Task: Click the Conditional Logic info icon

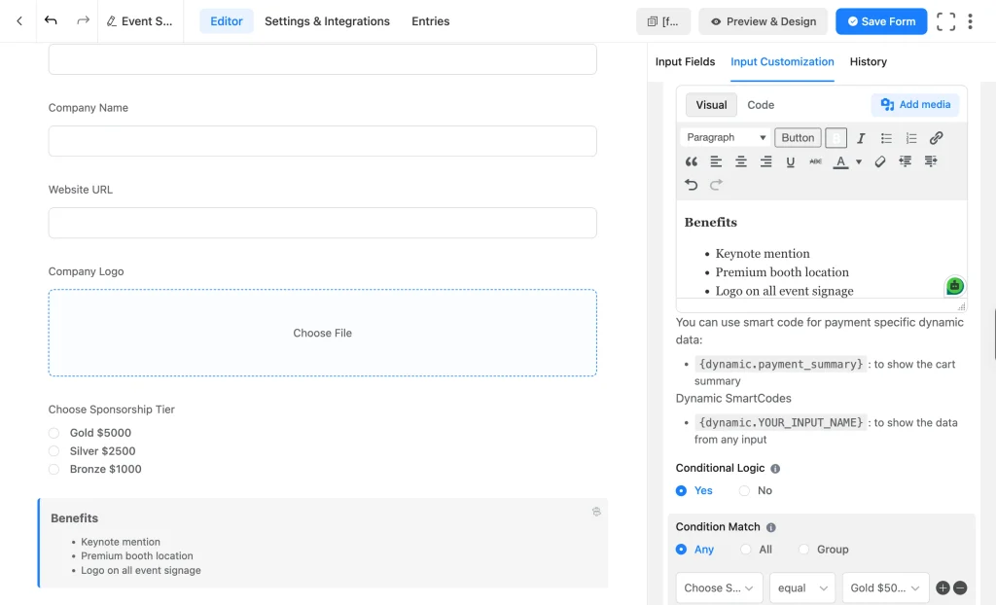Action: click(775, 469)
